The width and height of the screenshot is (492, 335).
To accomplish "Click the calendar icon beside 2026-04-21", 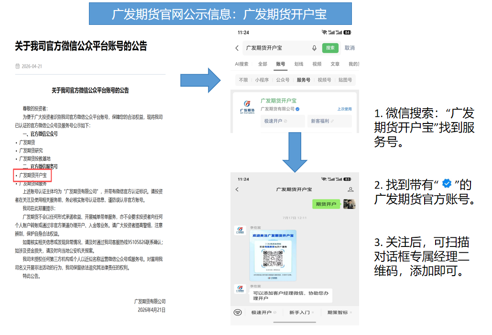I will click(x=18, y=66).
